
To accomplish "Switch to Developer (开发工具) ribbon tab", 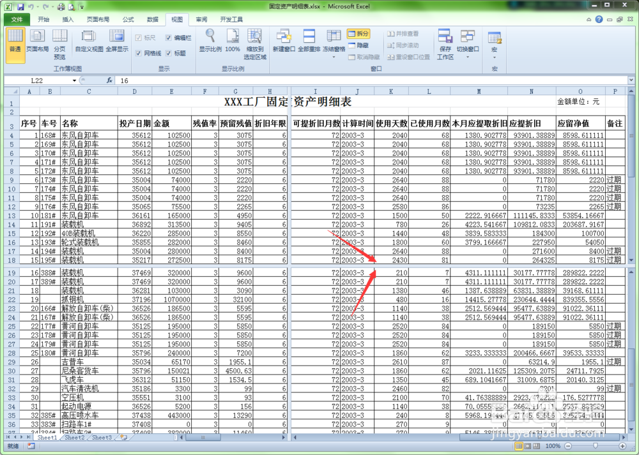I will click(231, 19).
